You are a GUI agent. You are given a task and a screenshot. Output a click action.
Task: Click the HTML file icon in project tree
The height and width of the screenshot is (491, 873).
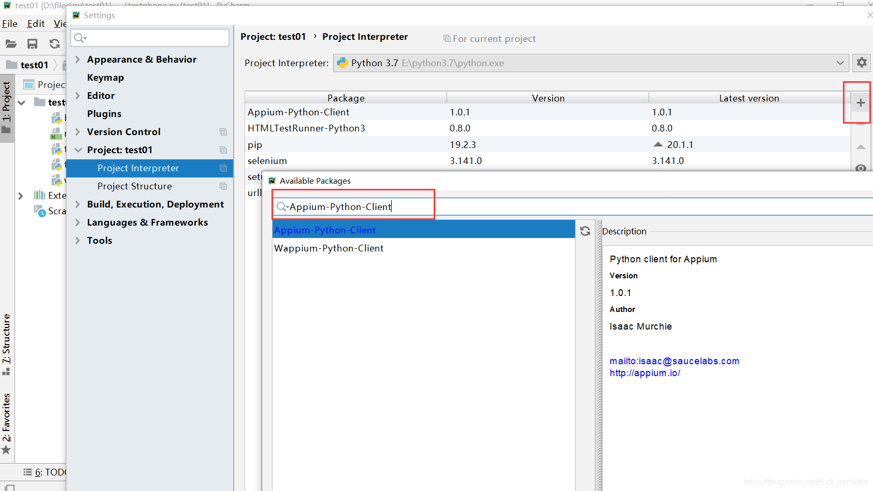click(x=56, y=134)
